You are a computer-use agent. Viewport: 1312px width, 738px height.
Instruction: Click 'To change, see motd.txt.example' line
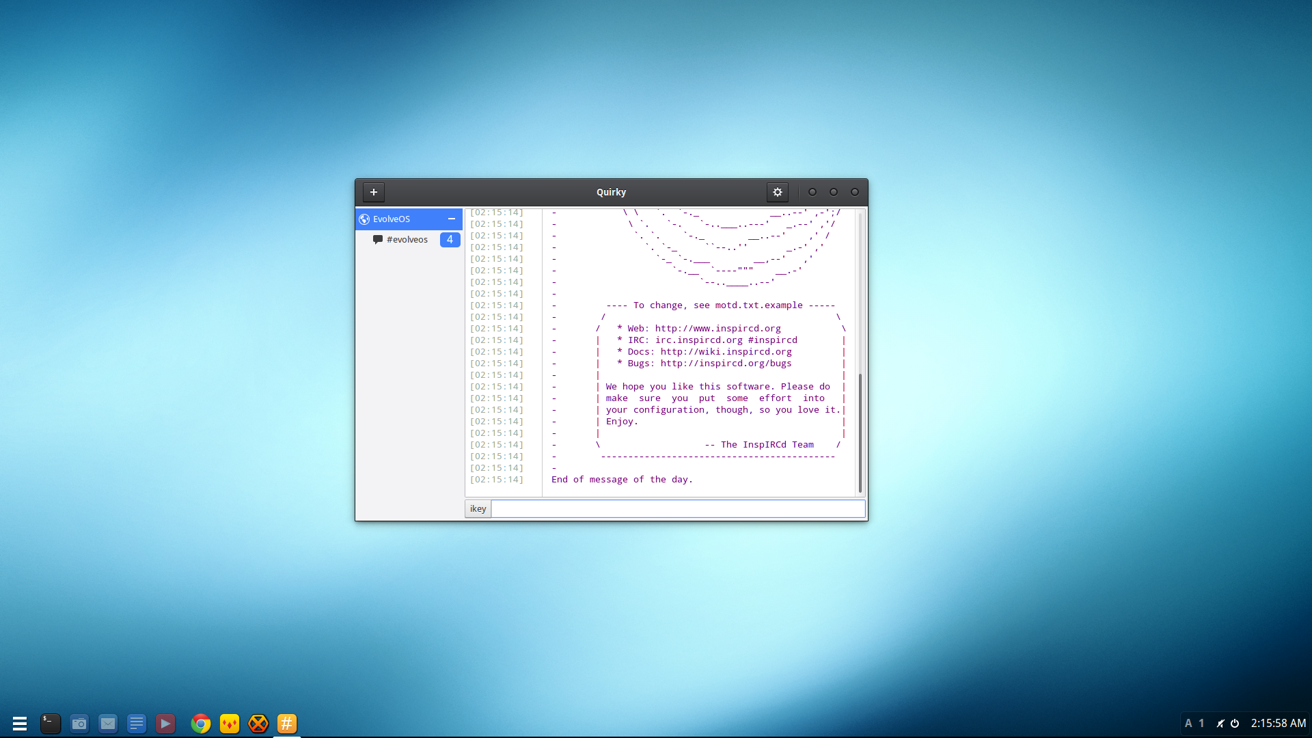point(720,305)
